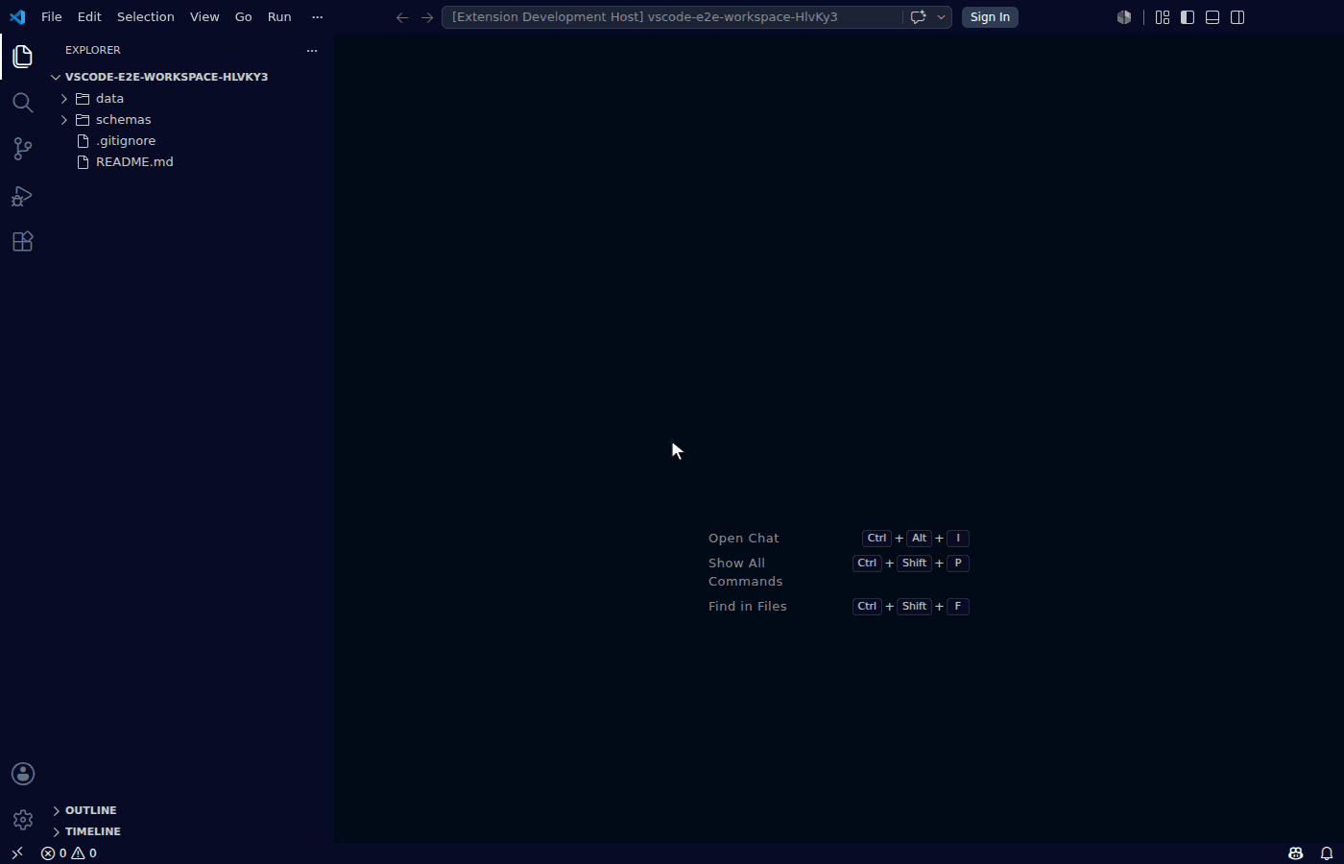Image resolution: width=1344 pixels, height=864 pixels.
Task: Open the Run menu
Action: click(x=279, y=17)
